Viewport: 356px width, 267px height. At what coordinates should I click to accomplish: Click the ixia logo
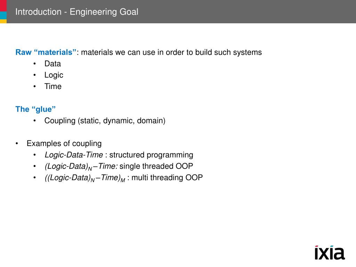[330, 252]
